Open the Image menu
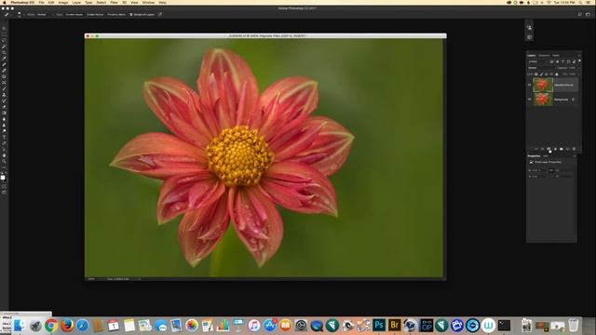 (63, 2)
